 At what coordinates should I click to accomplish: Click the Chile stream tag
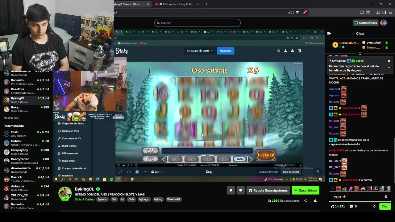click(131, 199)
